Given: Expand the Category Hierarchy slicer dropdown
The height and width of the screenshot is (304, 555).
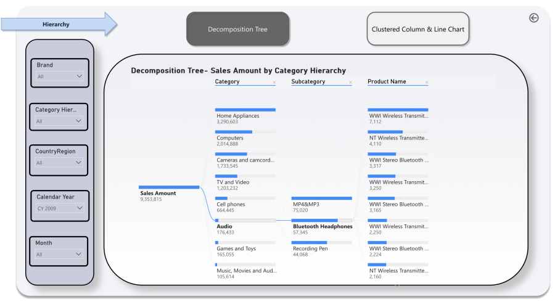Looking at the screenshot, I should point(59,121).
